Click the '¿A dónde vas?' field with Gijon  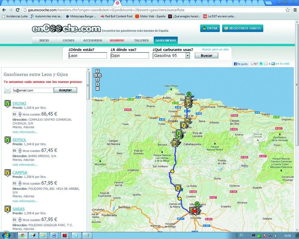[130, 56]
